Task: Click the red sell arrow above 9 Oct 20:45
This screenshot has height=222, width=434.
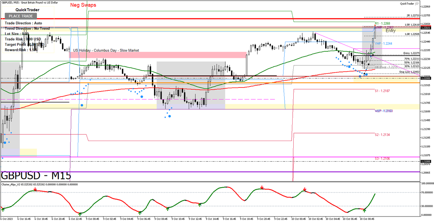Action: point(262,187)
